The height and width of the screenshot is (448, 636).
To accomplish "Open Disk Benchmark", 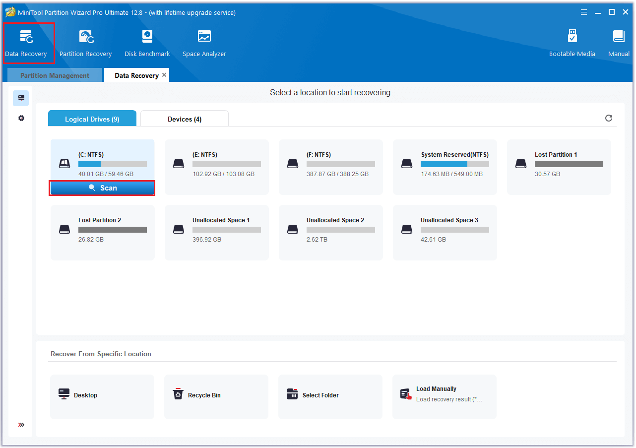I will (x=147, y=42).
